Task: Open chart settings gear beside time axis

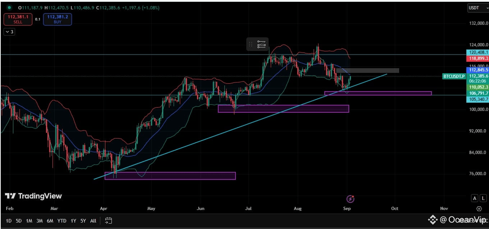Action: tap(479, 209)
